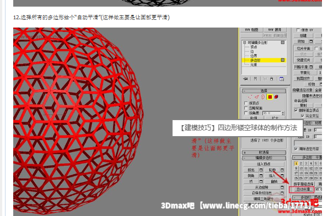Activate the red Polygon selection icon

tap(270, 97)
